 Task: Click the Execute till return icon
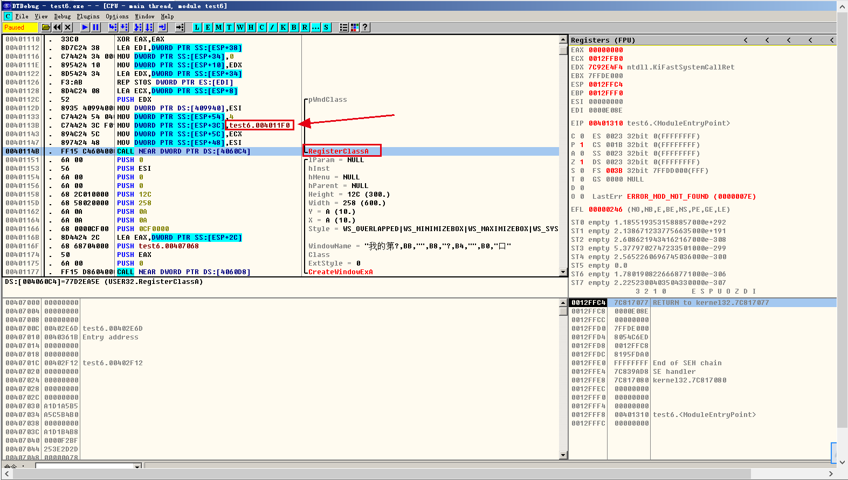163,27
